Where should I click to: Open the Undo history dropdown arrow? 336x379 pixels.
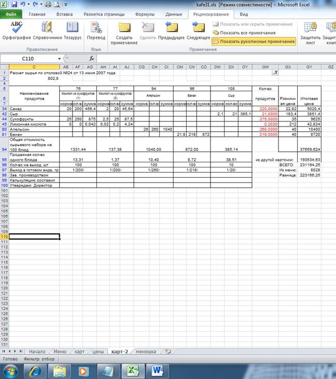(29, 4)
